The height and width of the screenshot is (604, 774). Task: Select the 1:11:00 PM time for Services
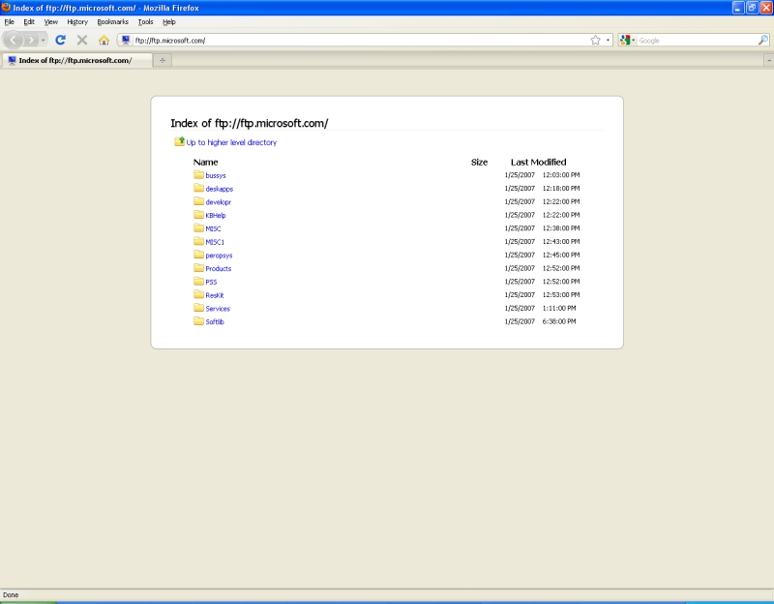click(559, 308)
